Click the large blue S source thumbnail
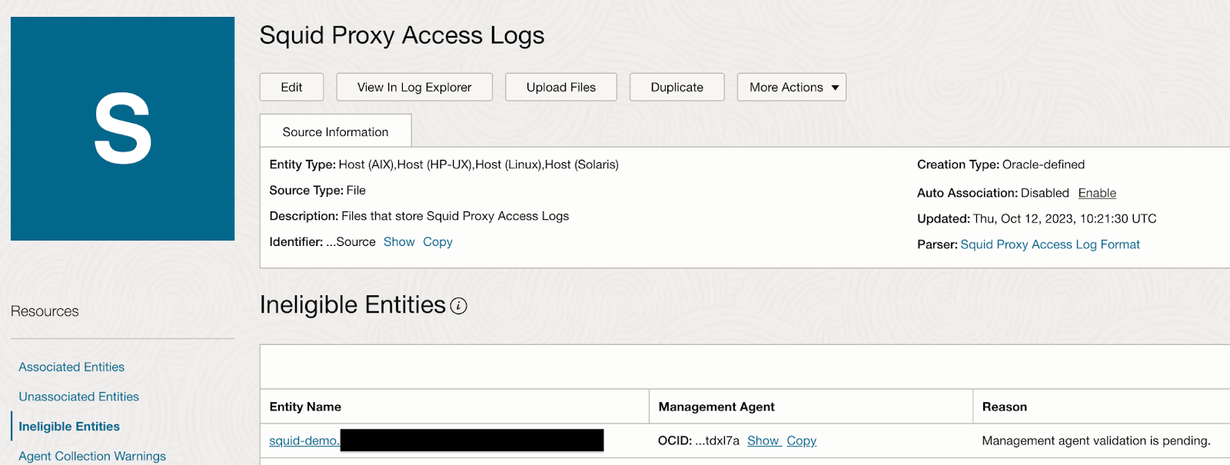 click(x=122, y=128)
